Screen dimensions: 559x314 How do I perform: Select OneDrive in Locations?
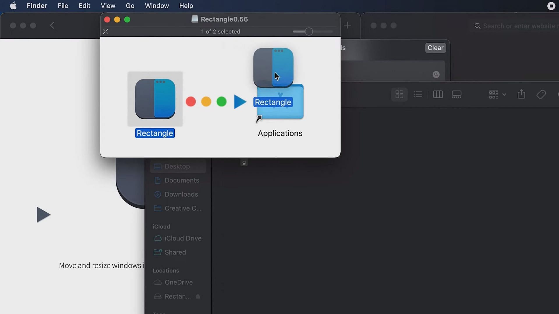[x=178, y=282]
